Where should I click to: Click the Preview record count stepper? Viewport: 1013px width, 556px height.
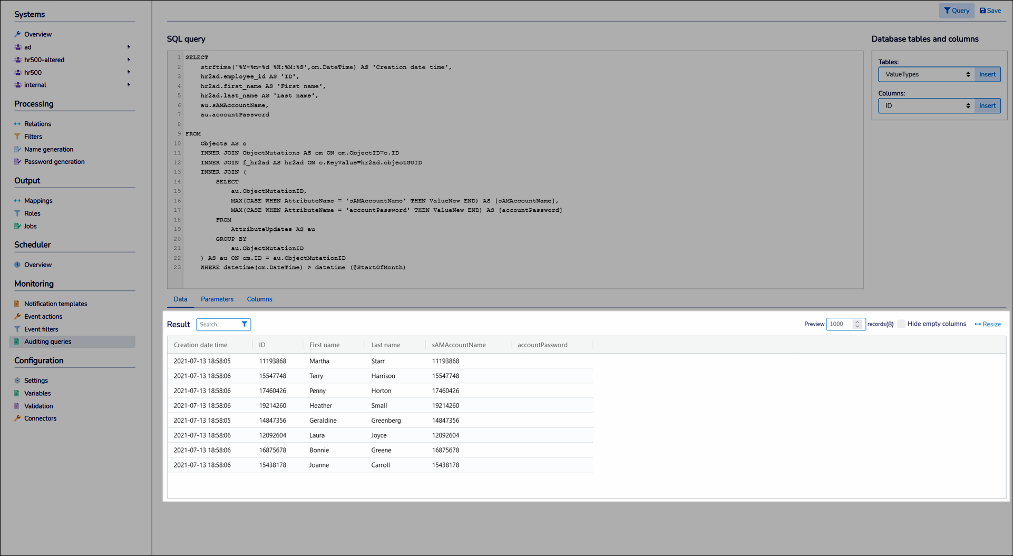[x=858, y=324]
